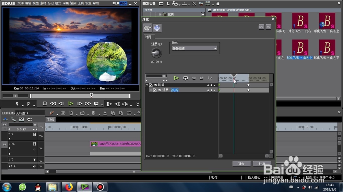Click the paste icon in timeline toolbar
Image resolution: width=343 pixels, height=192 pixels.
point(121,113)
